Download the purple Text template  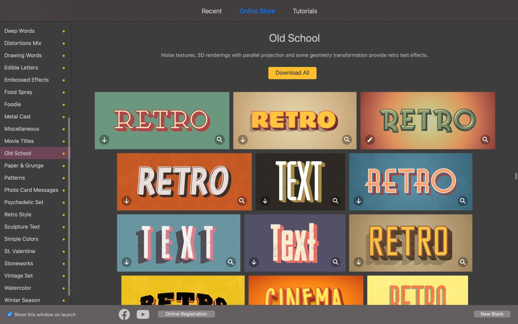click(x=254, y=262)
